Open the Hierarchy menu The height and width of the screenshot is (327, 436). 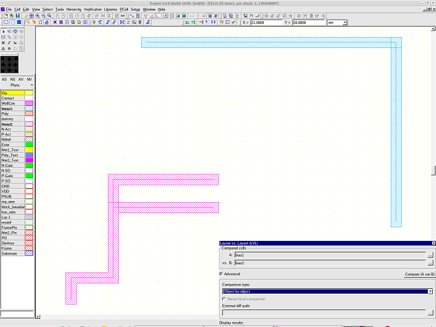[74, 9]
